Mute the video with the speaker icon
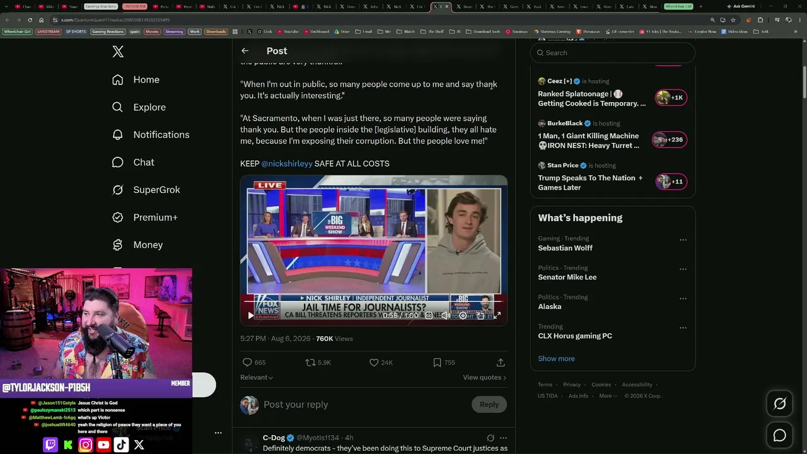This screenshot has width=807, height=454. 446,315
